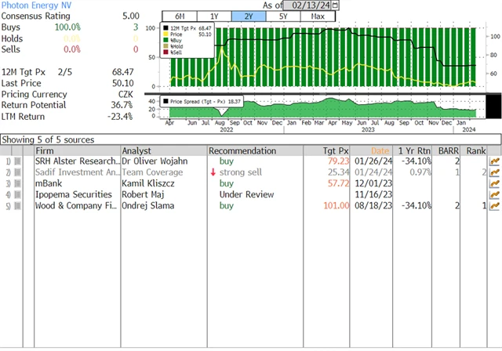This screenshot has height=351, width=502.
Task: Click chart icon in mBank row
Action: click(494, 183)
